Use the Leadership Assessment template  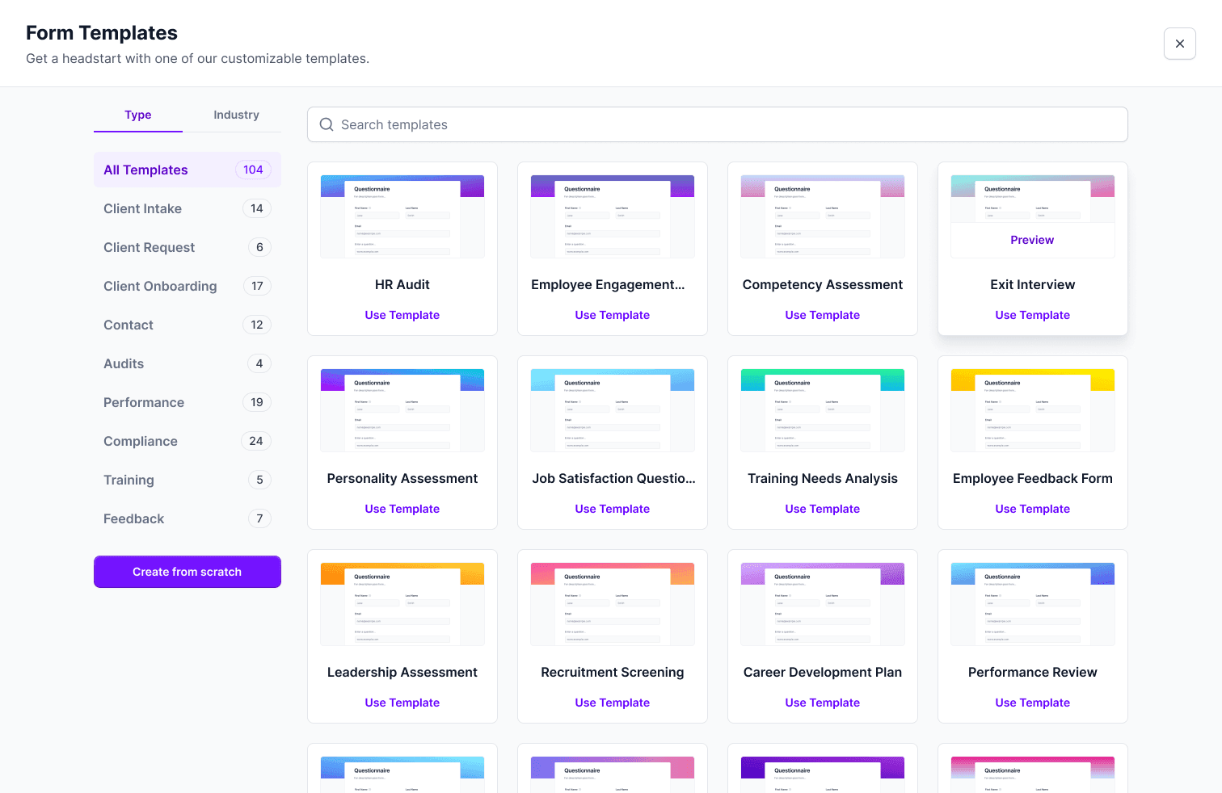point(402,703)
